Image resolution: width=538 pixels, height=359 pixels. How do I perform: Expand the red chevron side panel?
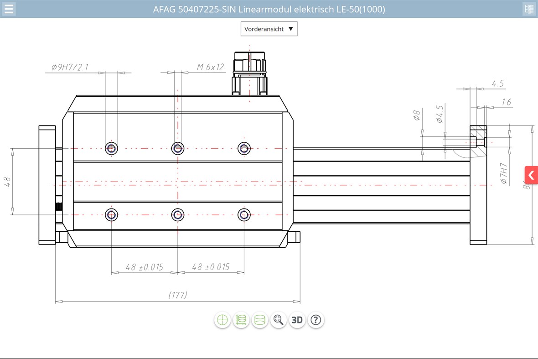[x=531, y=175]
